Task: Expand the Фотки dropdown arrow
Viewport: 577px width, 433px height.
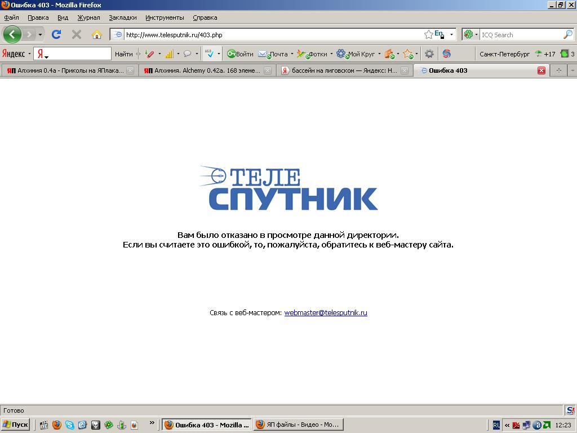Action: (331, 54)
